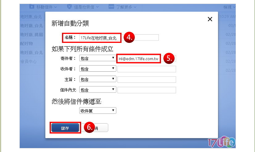Open the 這是垃圾信 menu in background toolbar
Image resolution: width=255 pixels, height=152 pixels.
pos(86,7)
